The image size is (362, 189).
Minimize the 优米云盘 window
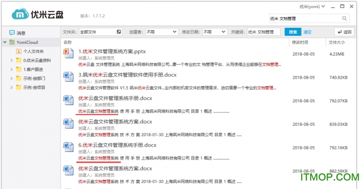coord(333,7)
